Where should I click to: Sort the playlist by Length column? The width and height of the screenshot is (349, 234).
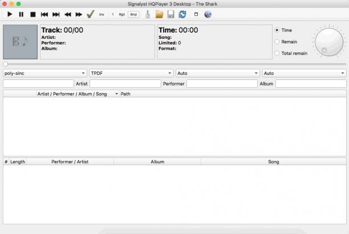[x=18, y=162]
